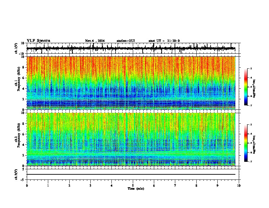This screenshot has width=269, height=208.
Task: Click the 'start UT = 21:20:0' label
Action: (164, 41)
